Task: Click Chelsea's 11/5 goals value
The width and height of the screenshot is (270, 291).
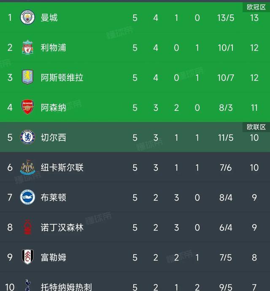Action: point(225,137)
